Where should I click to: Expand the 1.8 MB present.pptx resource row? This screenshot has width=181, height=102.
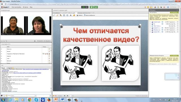click(x=150, y=22)
